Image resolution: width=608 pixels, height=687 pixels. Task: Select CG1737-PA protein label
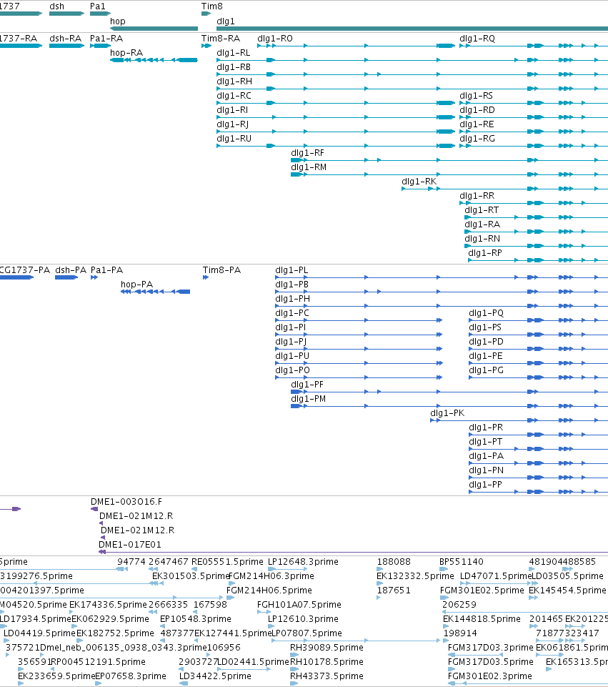click(x=25, y=270)
